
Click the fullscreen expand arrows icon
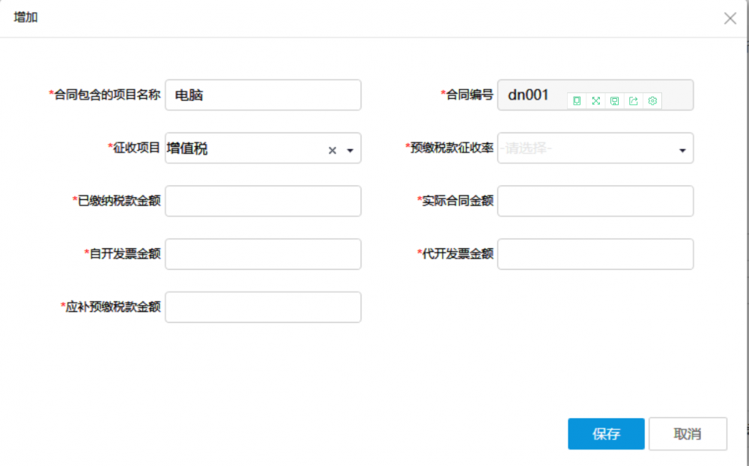point(596,100)
